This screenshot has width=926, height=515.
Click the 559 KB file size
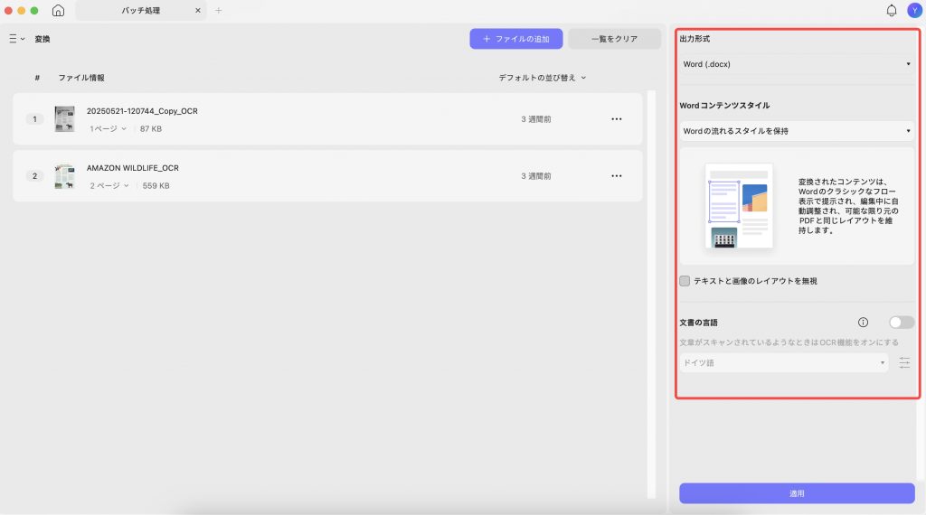pos(156,186)
